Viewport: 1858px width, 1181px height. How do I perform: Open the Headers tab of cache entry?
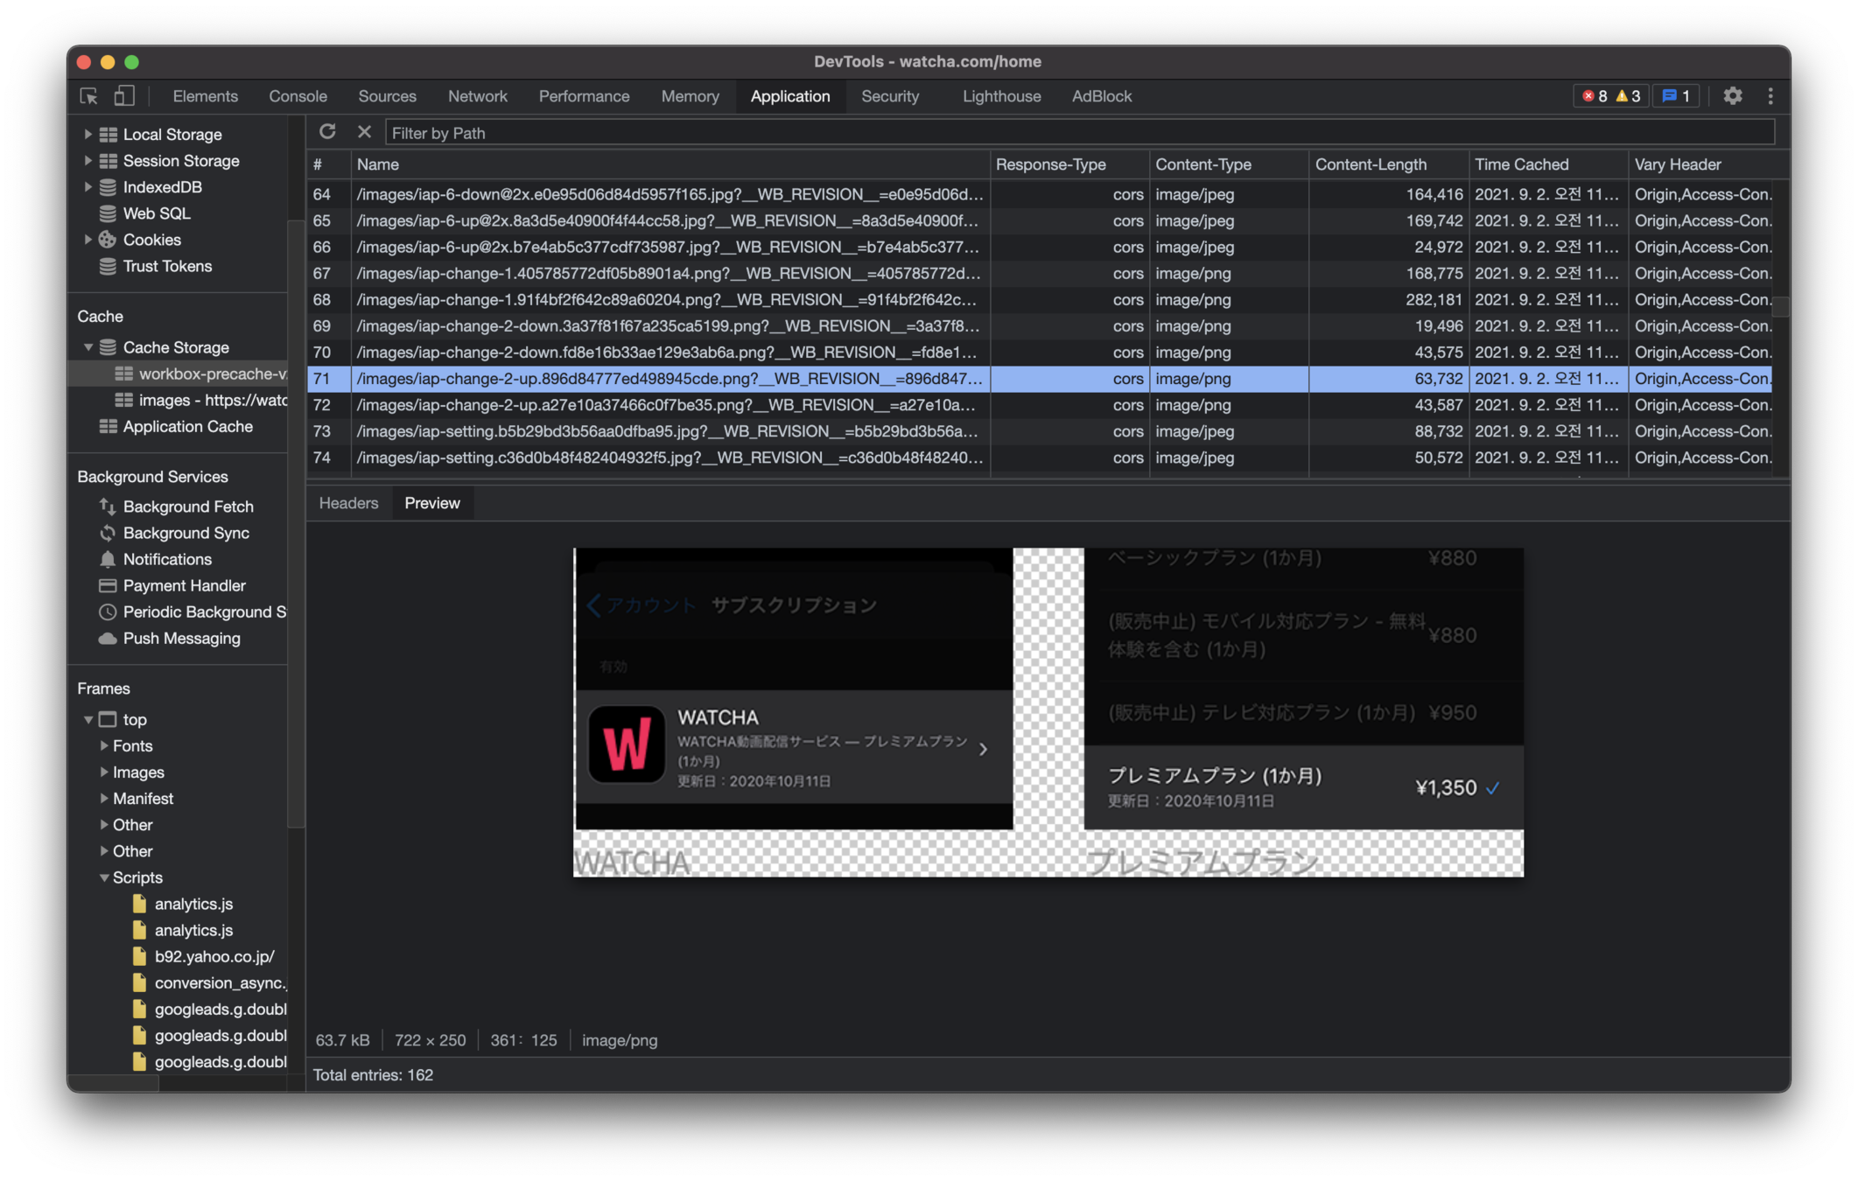point(348,503)
